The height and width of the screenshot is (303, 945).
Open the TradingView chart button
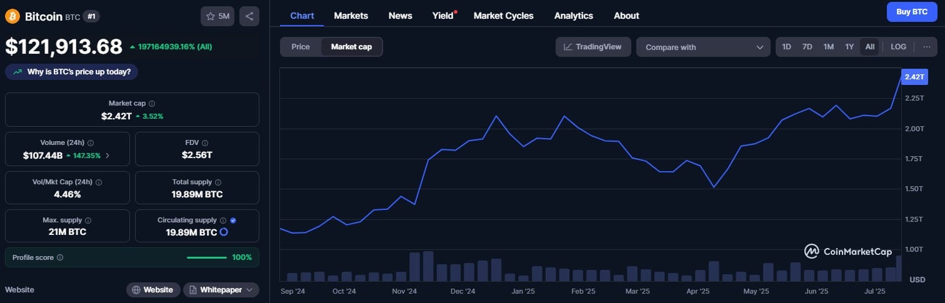click(592, 47)
